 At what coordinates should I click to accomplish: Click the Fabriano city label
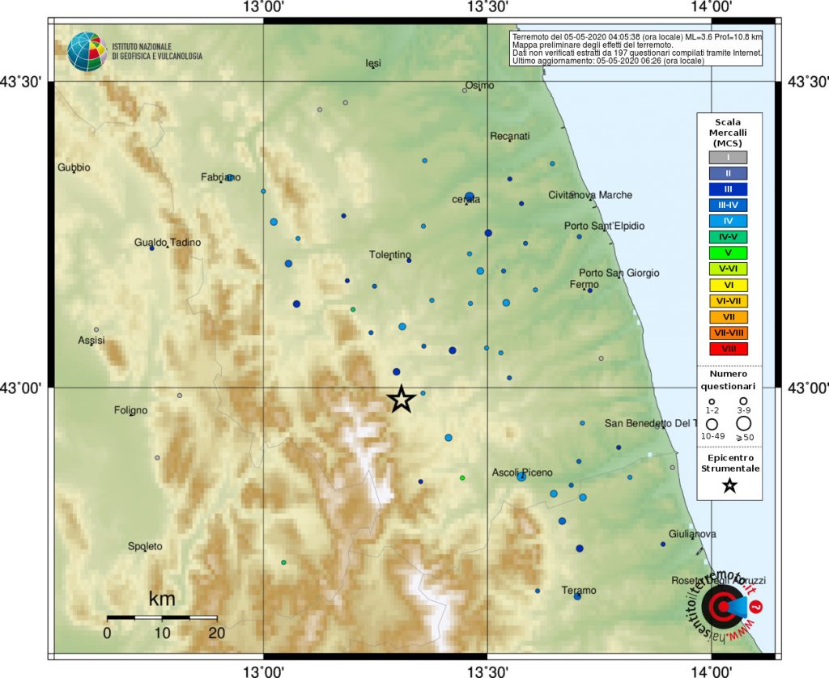point(220,177)
